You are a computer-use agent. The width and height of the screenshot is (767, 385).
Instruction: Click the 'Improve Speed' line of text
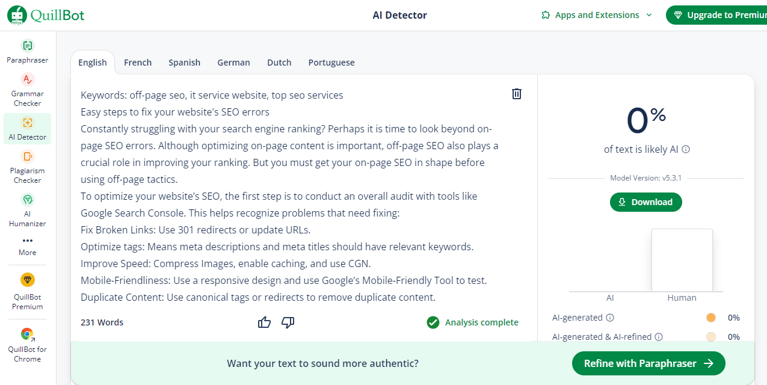[226, 263]
